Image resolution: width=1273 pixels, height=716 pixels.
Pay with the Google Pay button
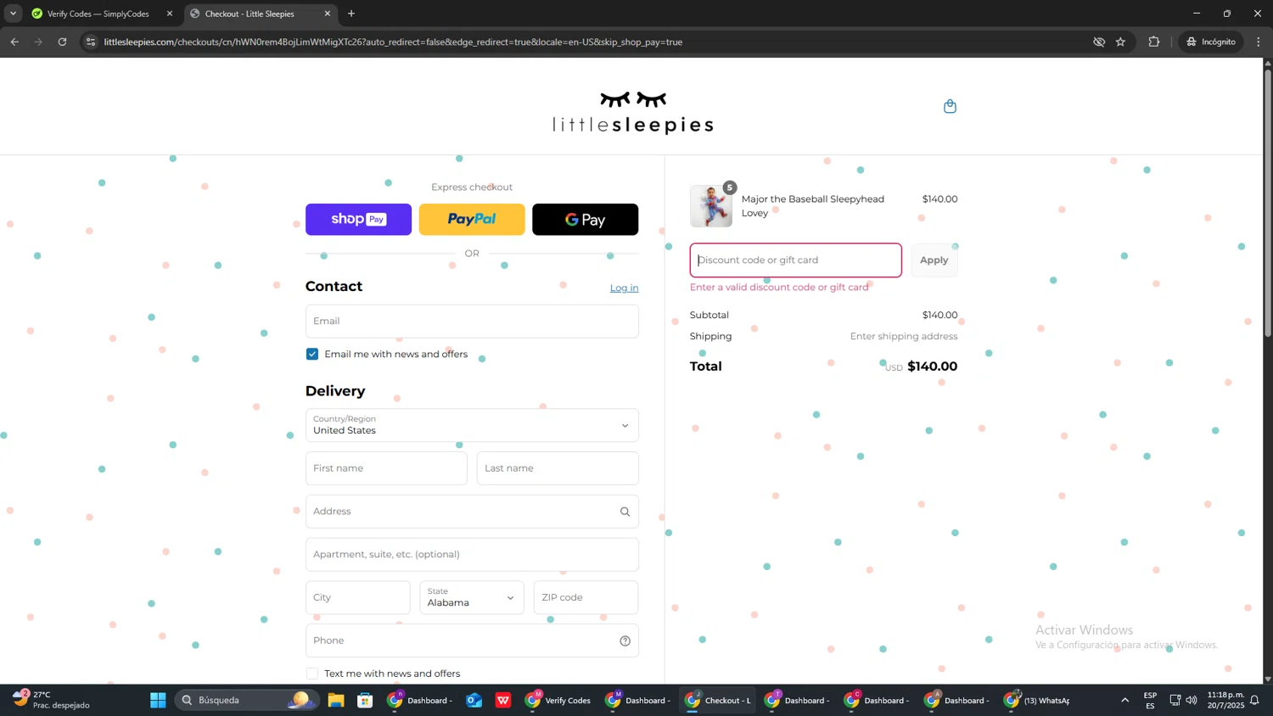pos(585,220)
